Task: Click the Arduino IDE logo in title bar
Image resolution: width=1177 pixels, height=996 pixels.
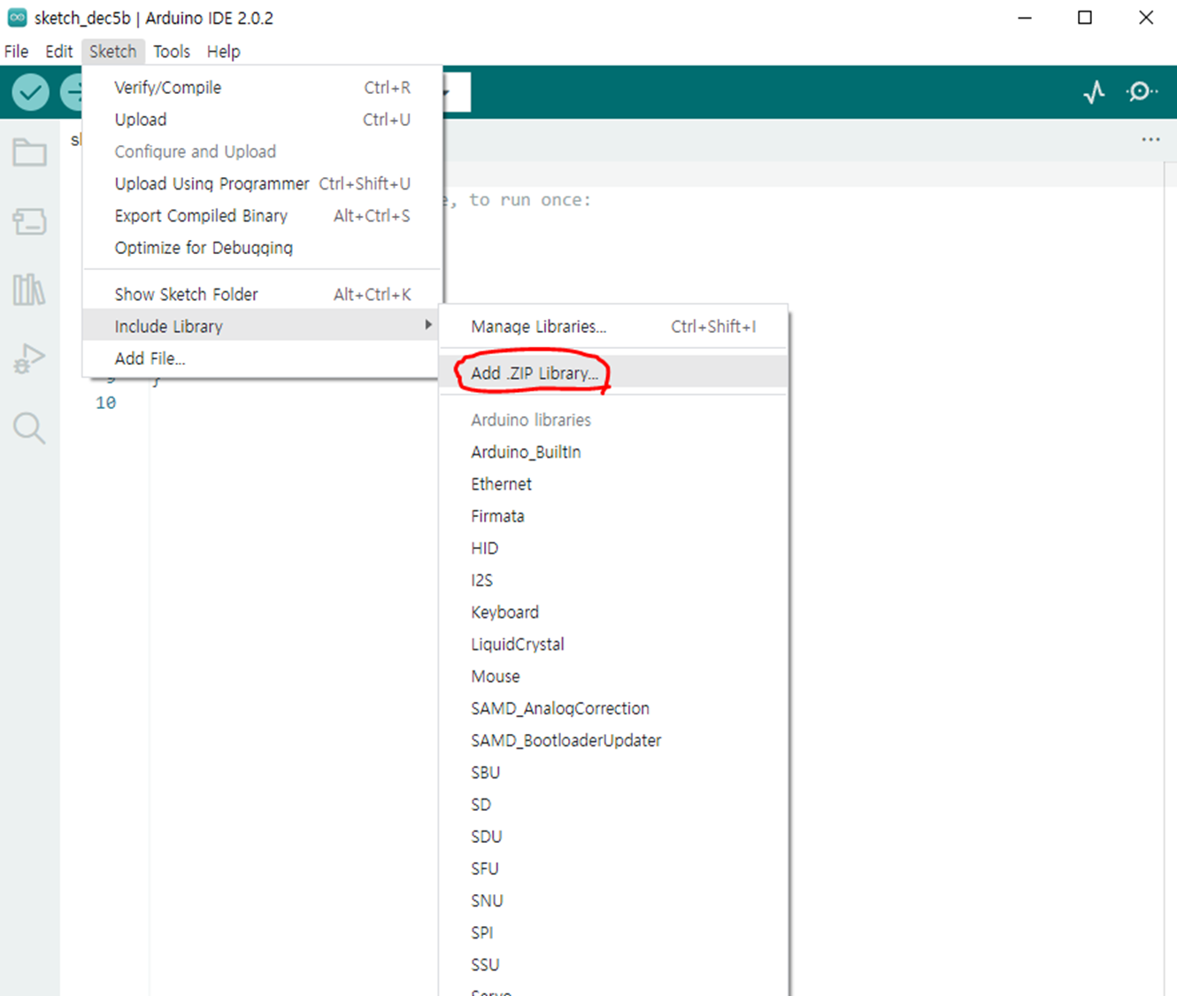Action: (x=17, y=18)
